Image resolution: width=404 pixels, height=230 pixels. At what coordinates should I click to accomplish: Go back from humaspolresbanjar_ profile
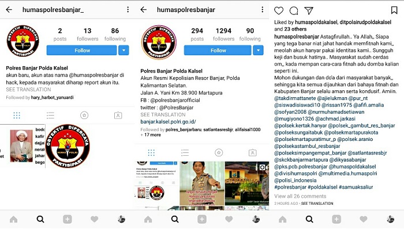[9, 10]
